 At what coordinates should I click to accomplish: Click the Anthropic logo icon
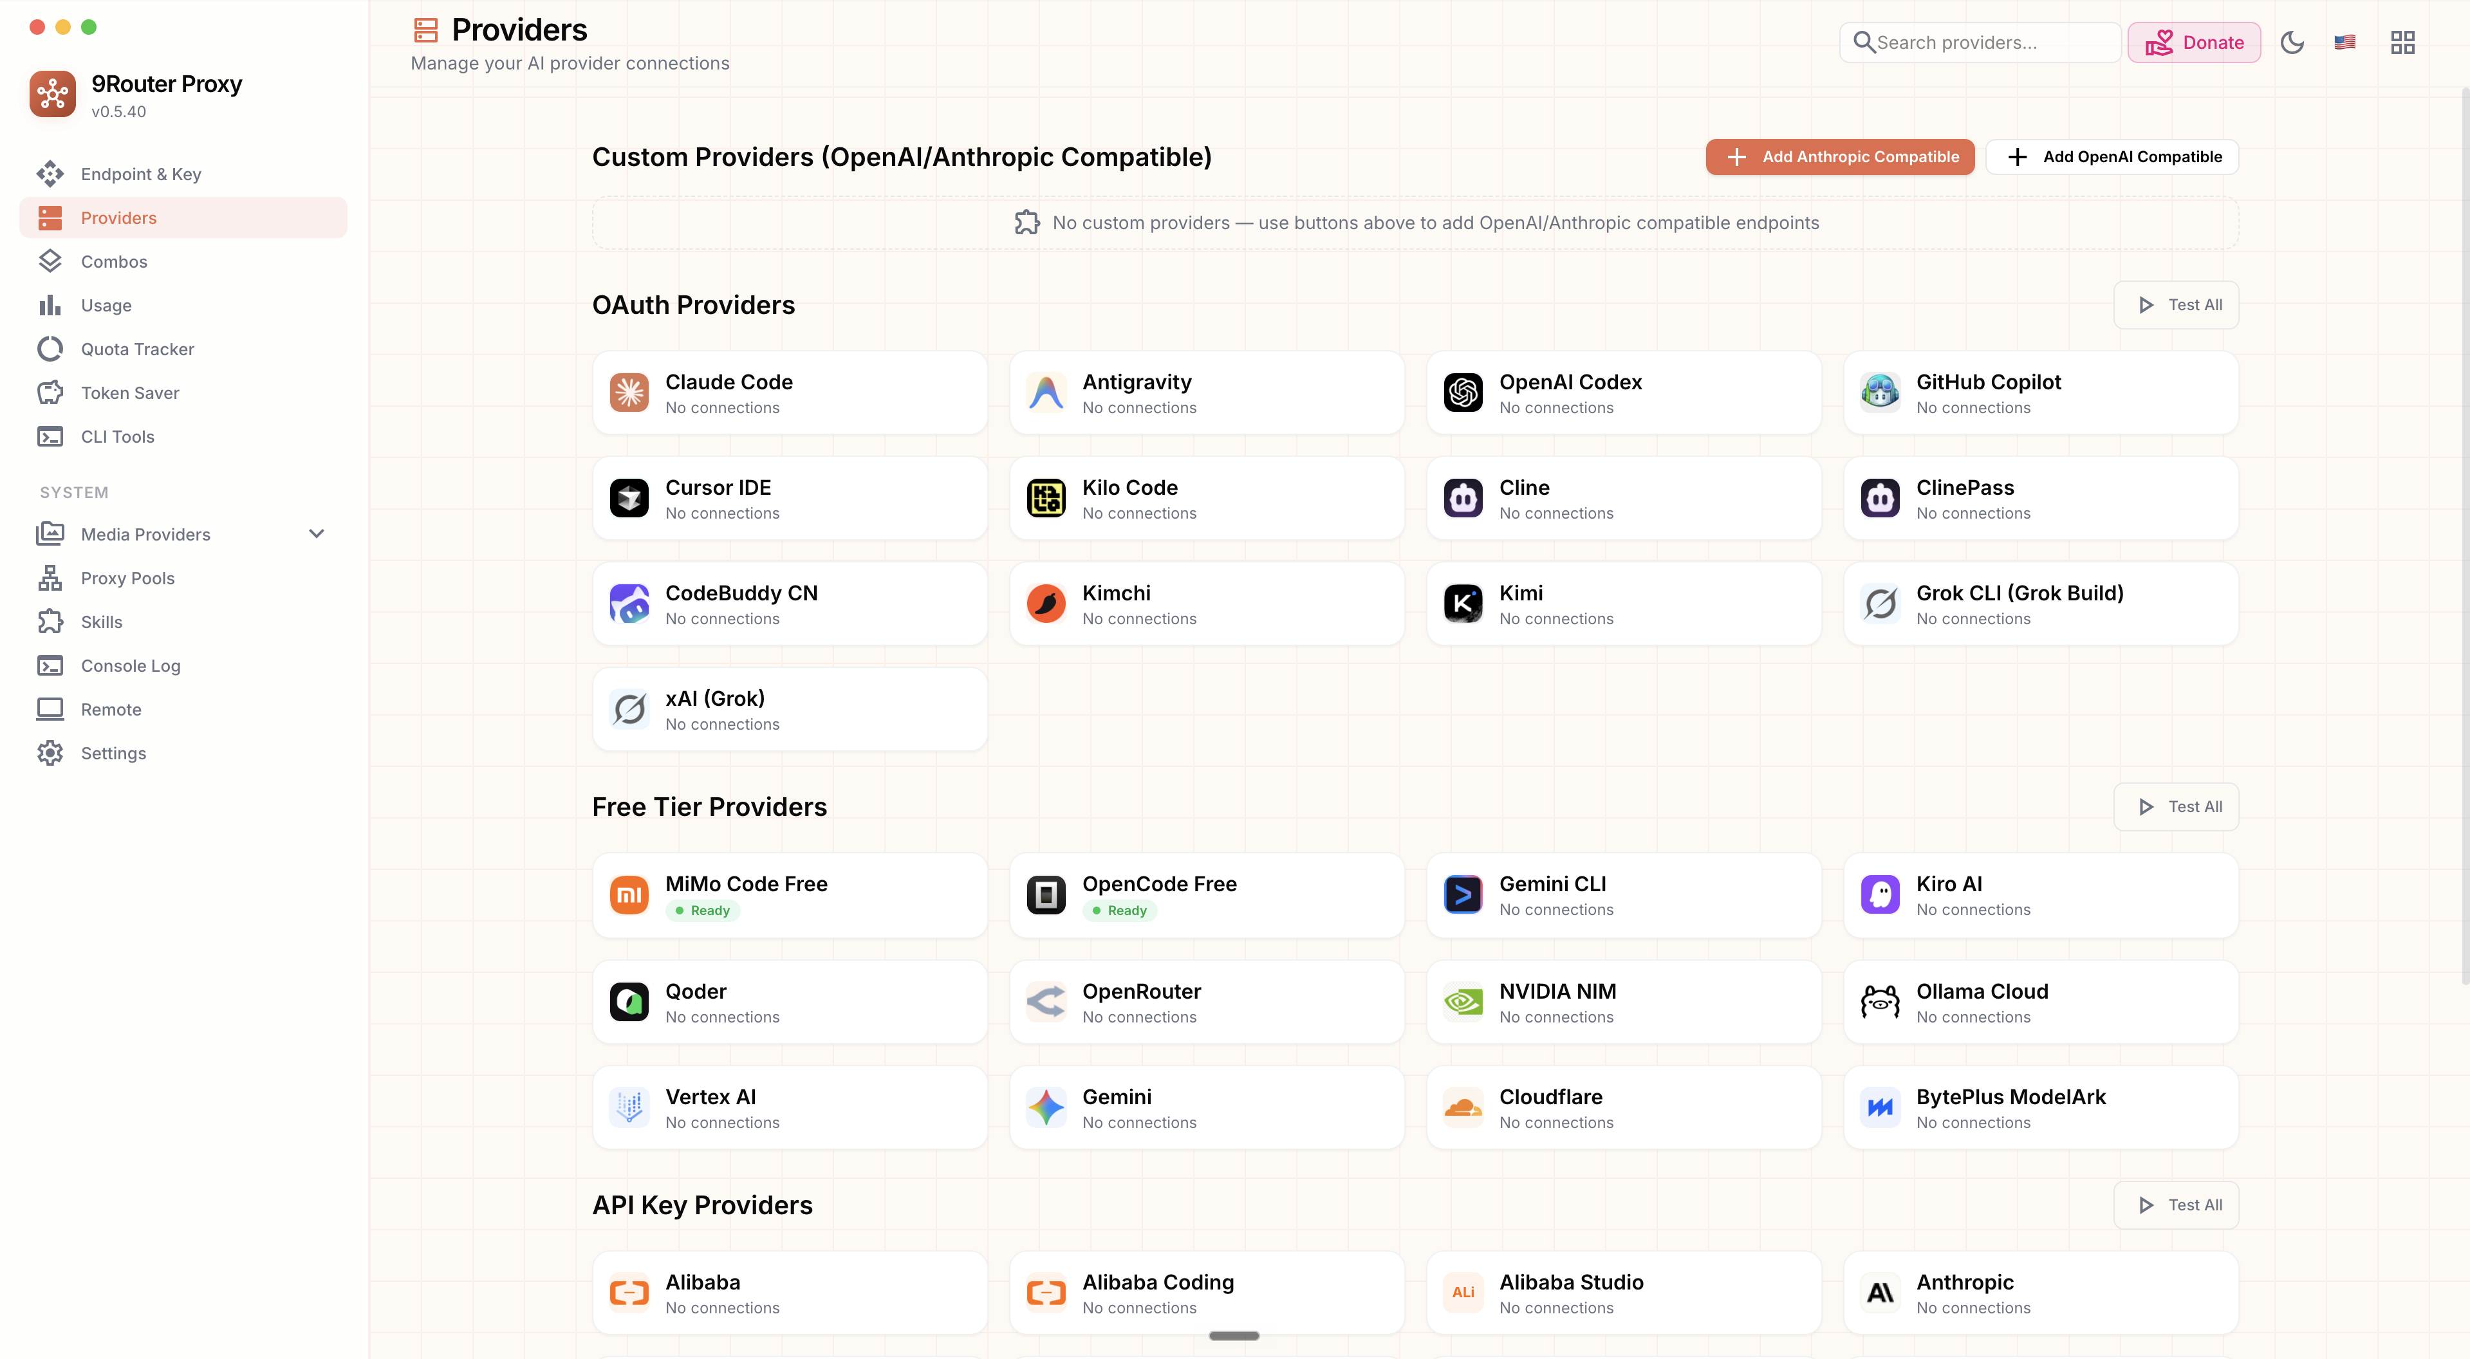(x=1880, y=1293)
